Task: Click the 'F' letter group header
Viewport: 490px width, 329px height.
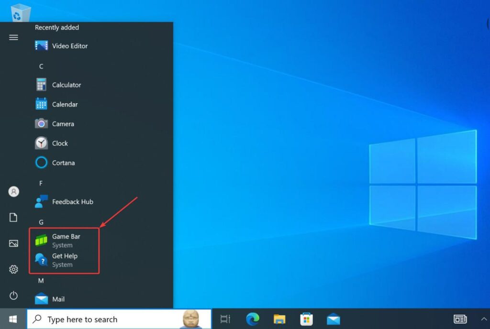Action: (41, 184)
